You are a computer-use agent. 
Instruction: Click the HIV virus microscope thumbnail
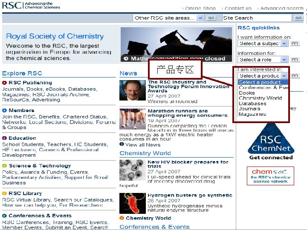(x=133, y=170)
